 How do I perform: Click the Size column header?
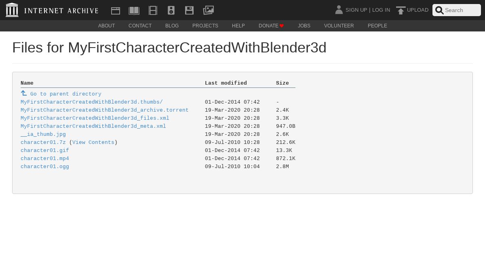pyautogui.click(x=283, y=83)
